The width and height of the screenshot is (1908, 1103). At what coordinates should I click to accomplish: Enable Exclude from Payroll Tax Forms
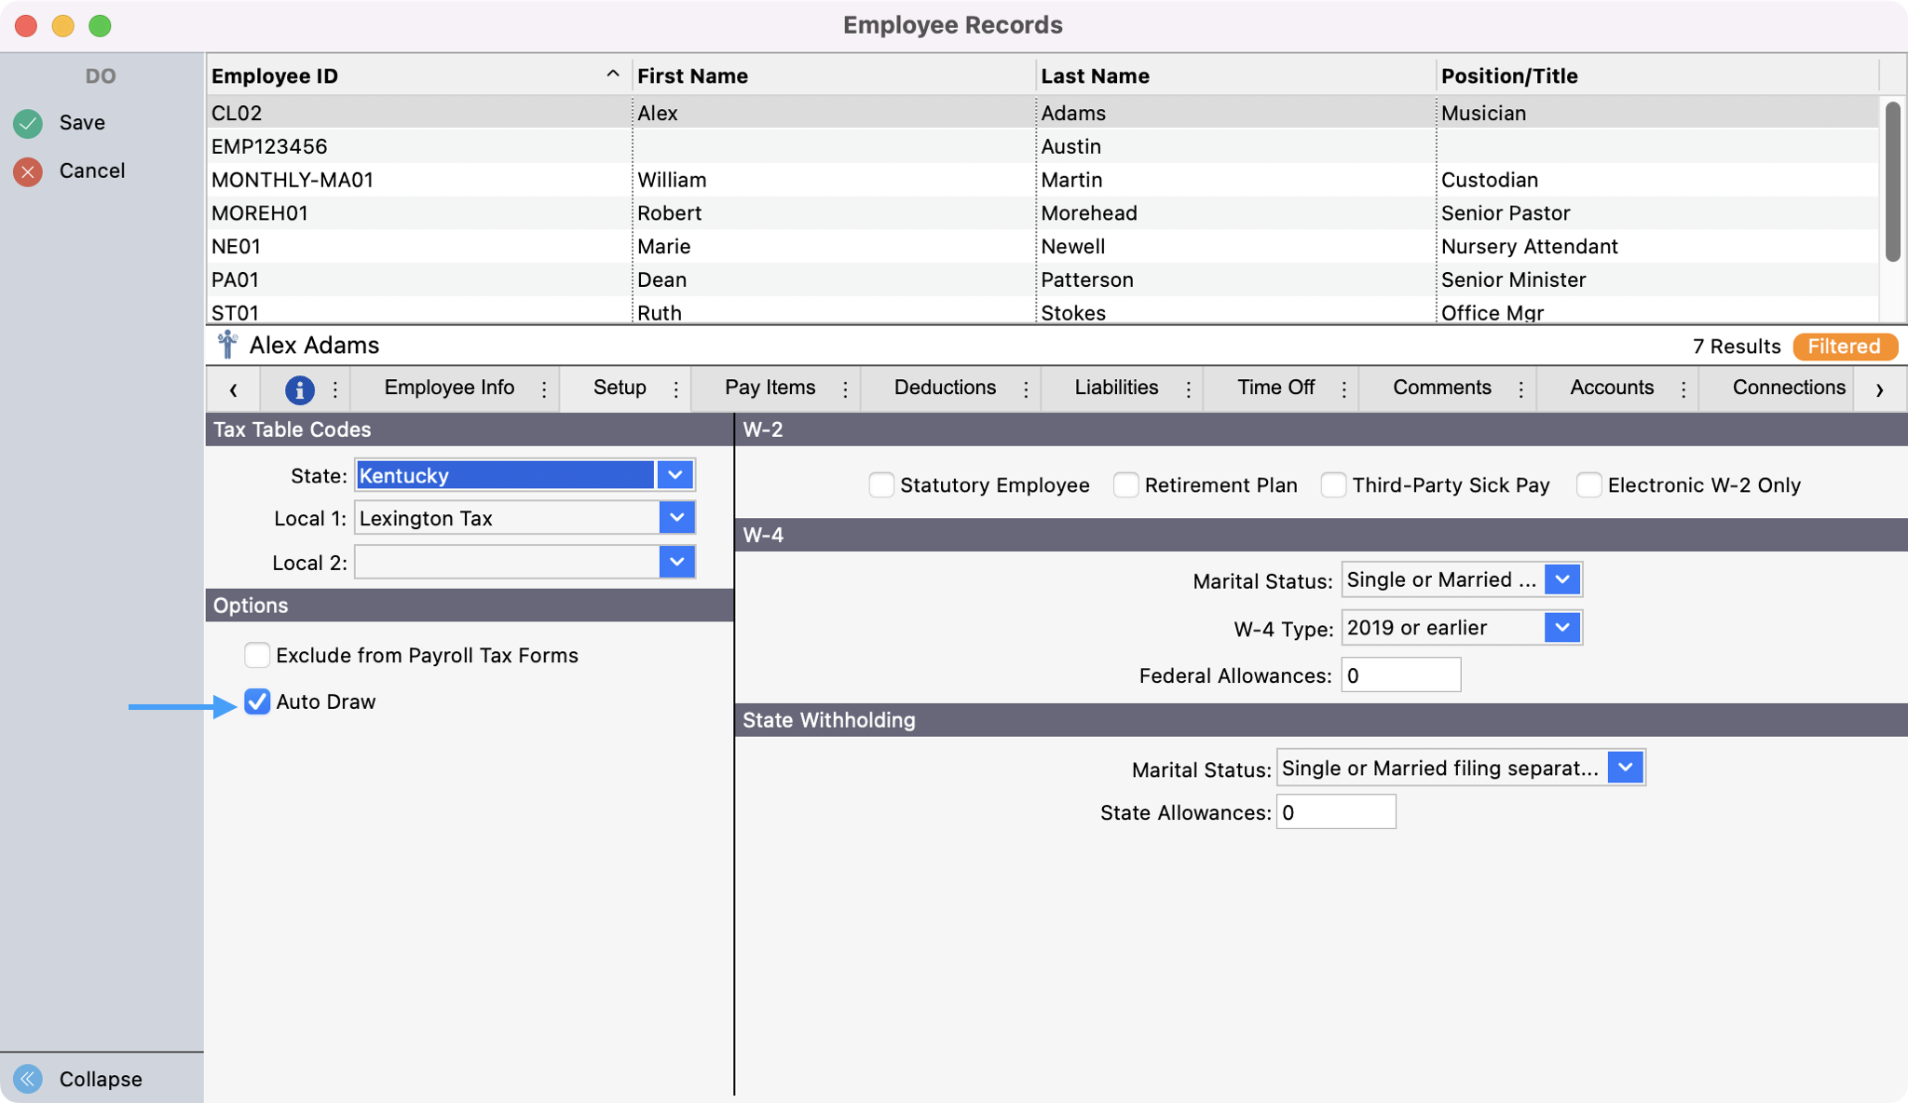point(257,655)
